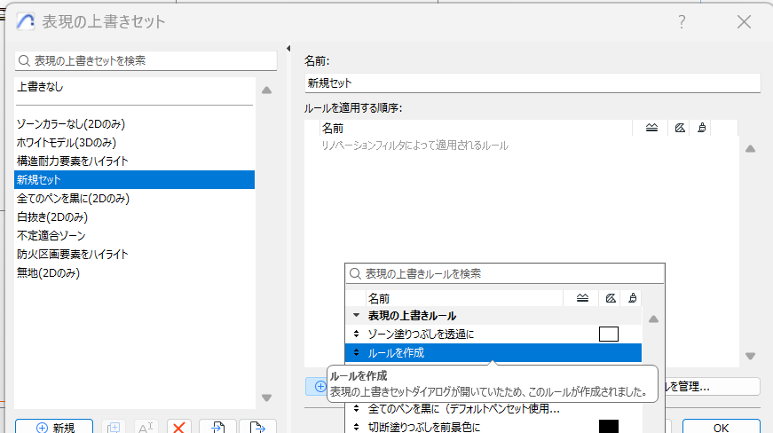Click the red X delete set button
This screenshot has width=773, height=433.
point(179,427)
